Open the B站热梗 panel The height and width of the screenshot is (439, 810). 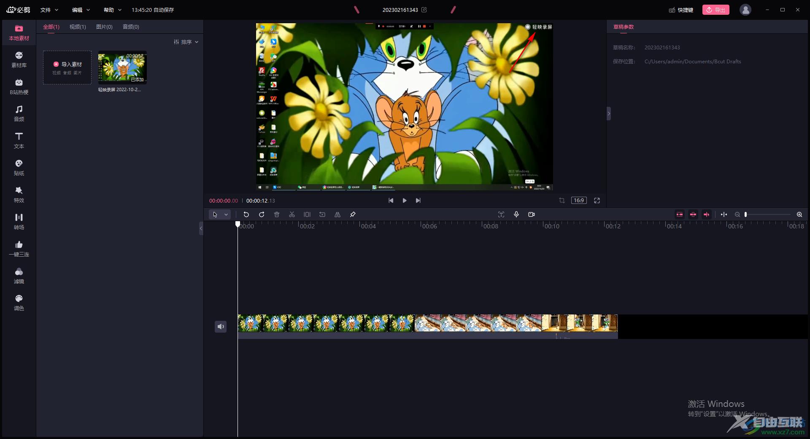click(19, 87)
